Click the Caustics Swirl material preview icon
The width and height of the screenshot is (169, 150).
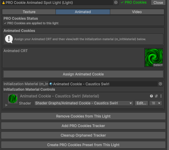tap(13, 99)
